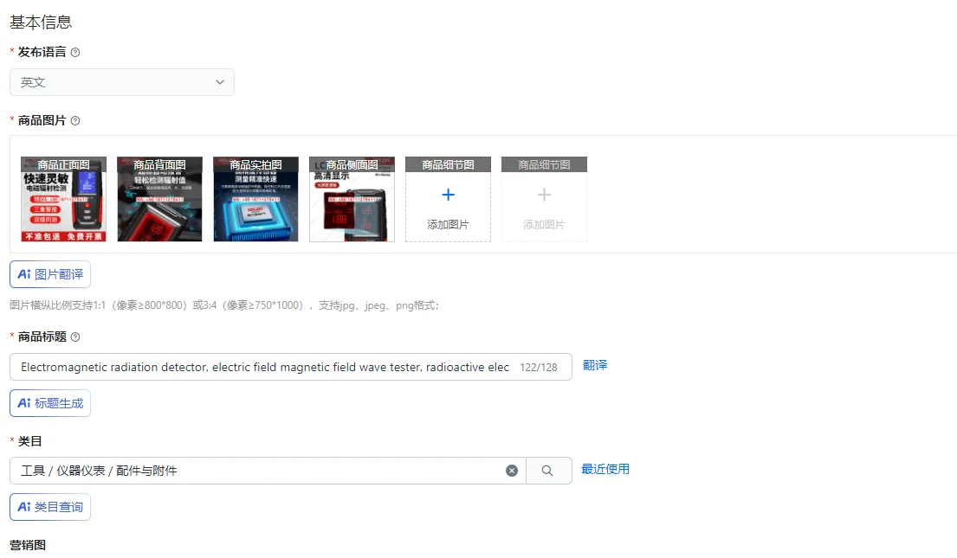Open the 最近使用 recent categories link
Image resolution: width=957 pixels, height=558 pixels.
pos(605,469)
